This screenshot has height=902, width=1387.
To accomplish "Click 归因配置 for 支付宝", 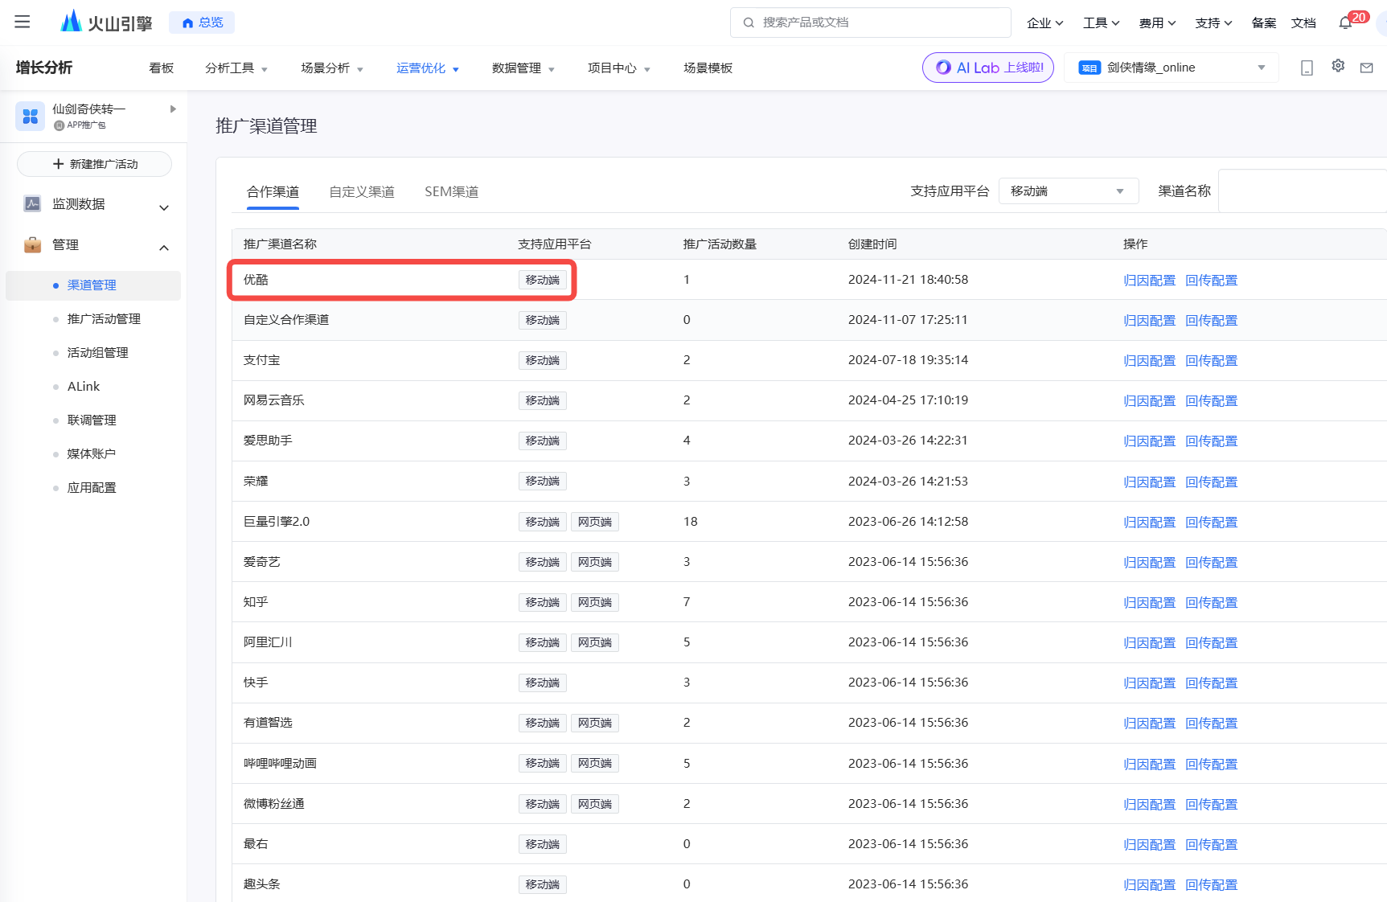I will [x=1150, y=361].
